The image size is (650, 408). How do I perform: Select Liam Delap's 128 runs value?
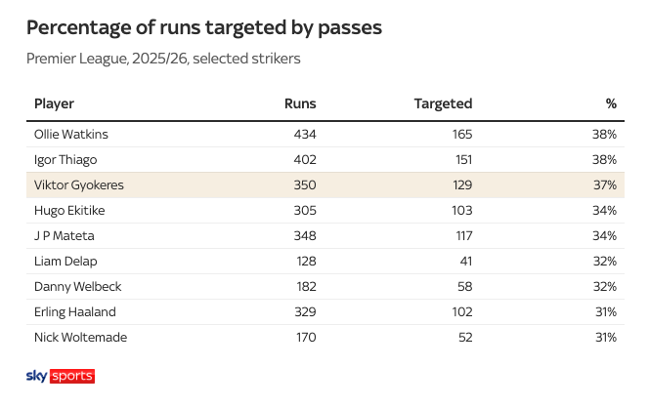coord(304,261)
